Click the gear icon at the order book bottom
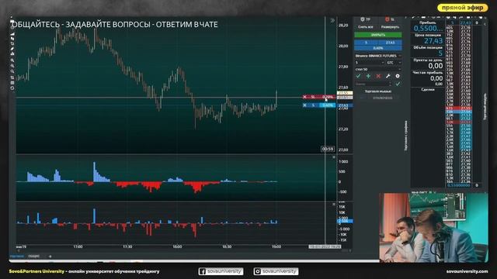Viewport: 497px width, 279px height. 477,185
